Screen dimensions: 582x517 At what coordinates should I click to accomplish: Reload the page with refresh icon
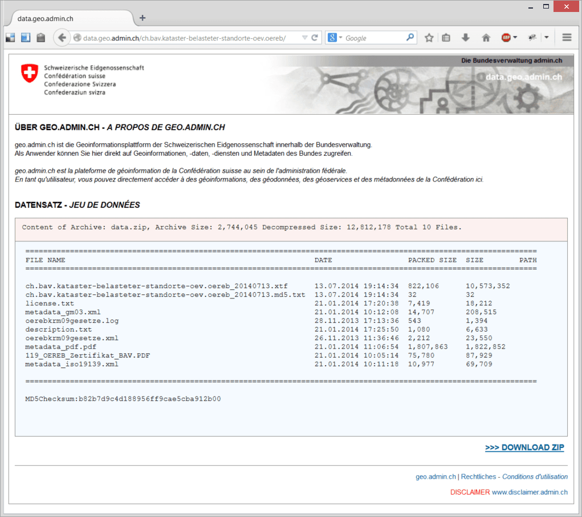coord(314,38)
